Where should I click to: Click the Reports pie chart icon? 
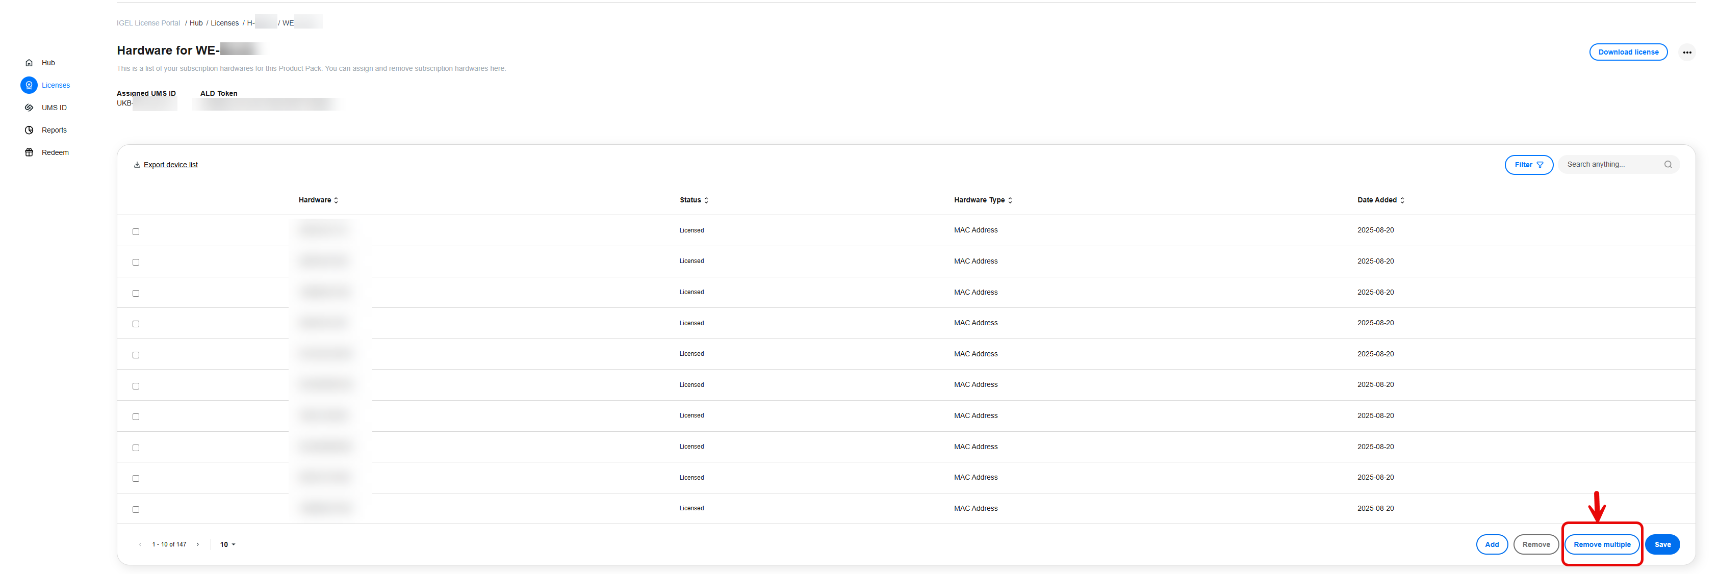point(29,130)
